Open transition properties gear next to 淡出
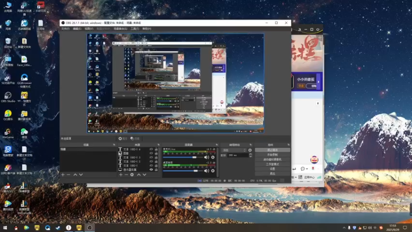 tap(250, 150)
